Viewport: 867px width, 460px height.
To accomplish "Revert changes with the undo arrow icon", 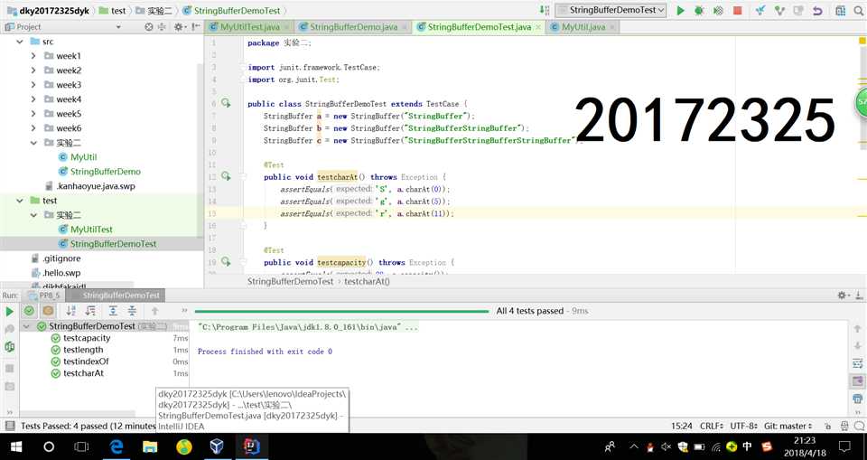I will [817, 11].
